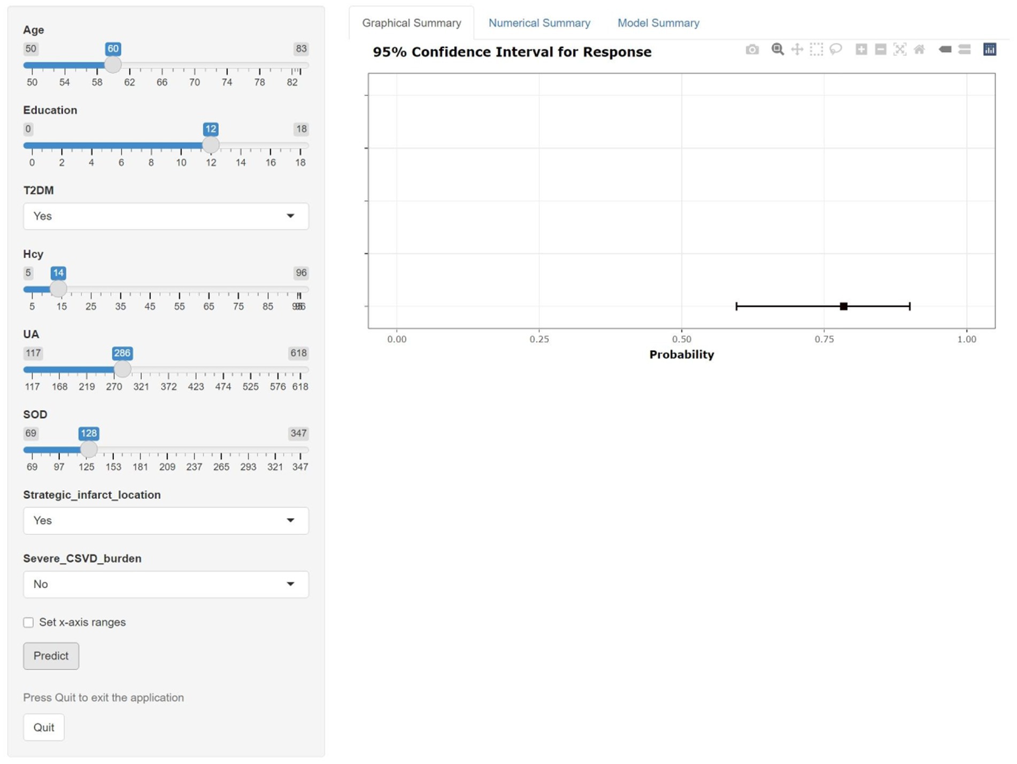
Task: Open the T2DM dropdown
Action: coord(166,216)
